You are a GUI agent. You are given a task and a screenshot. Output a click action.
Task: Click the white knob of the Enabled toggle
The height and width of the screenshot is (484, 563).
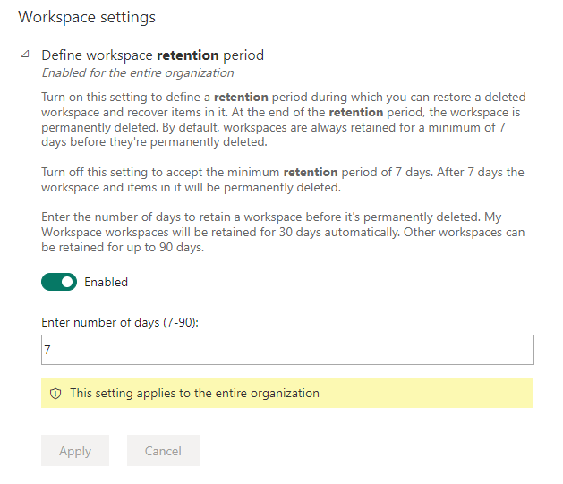[x=67, y=282]
